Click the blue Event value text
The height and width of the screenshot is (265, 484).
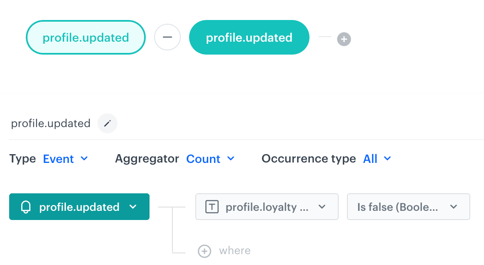(58, 159)
